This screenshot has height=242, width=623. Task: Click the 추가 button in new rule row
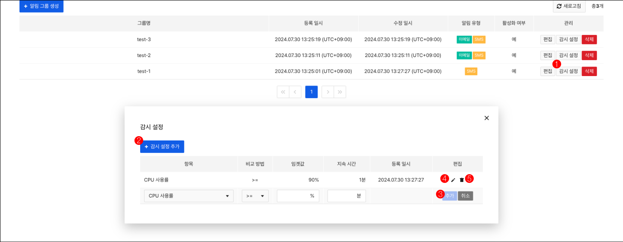(x=450, y=196)
